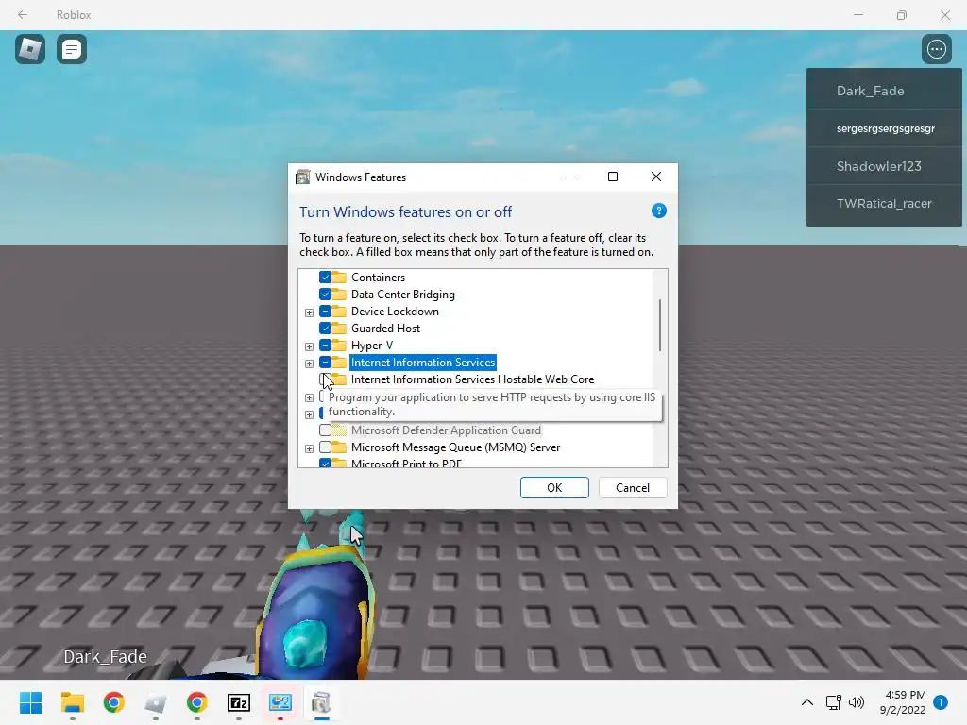Select the Microsoft Print to PDF label
Image resolution: width=967 pixels, height=725 pixels.
(406, 463)
